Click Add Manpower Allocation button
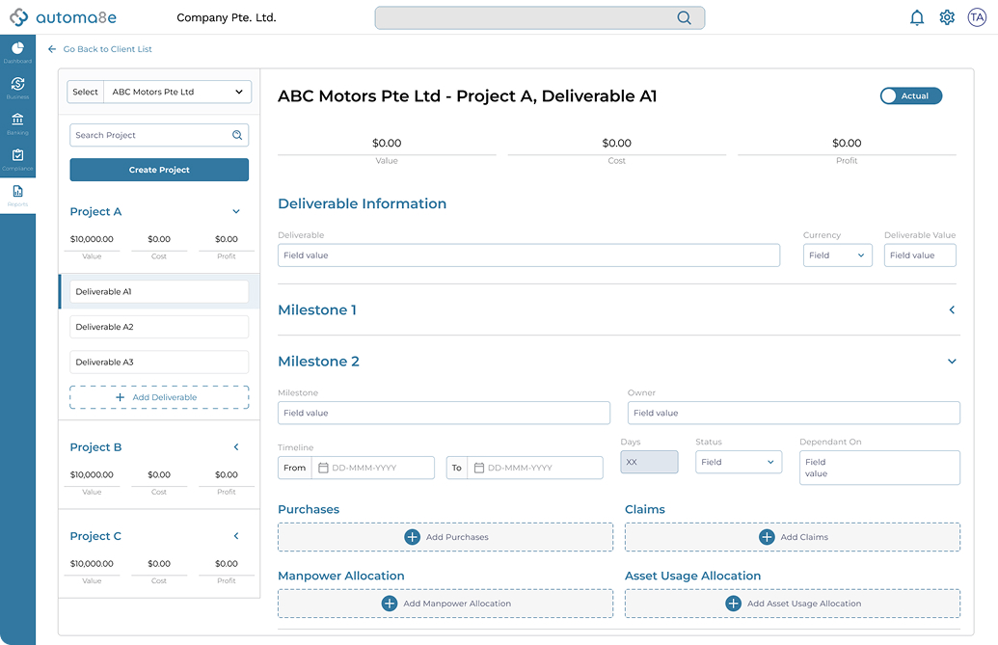The width and height of the screenshot is (998, 645). 445,603
